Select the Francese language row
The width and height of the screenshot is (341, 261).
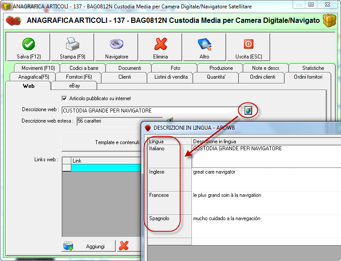170,203
